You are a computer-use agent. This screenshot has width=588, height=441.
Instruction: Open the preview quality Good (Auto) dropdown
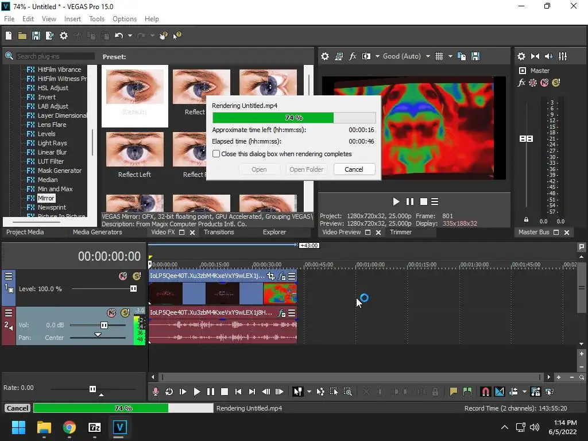407,56
